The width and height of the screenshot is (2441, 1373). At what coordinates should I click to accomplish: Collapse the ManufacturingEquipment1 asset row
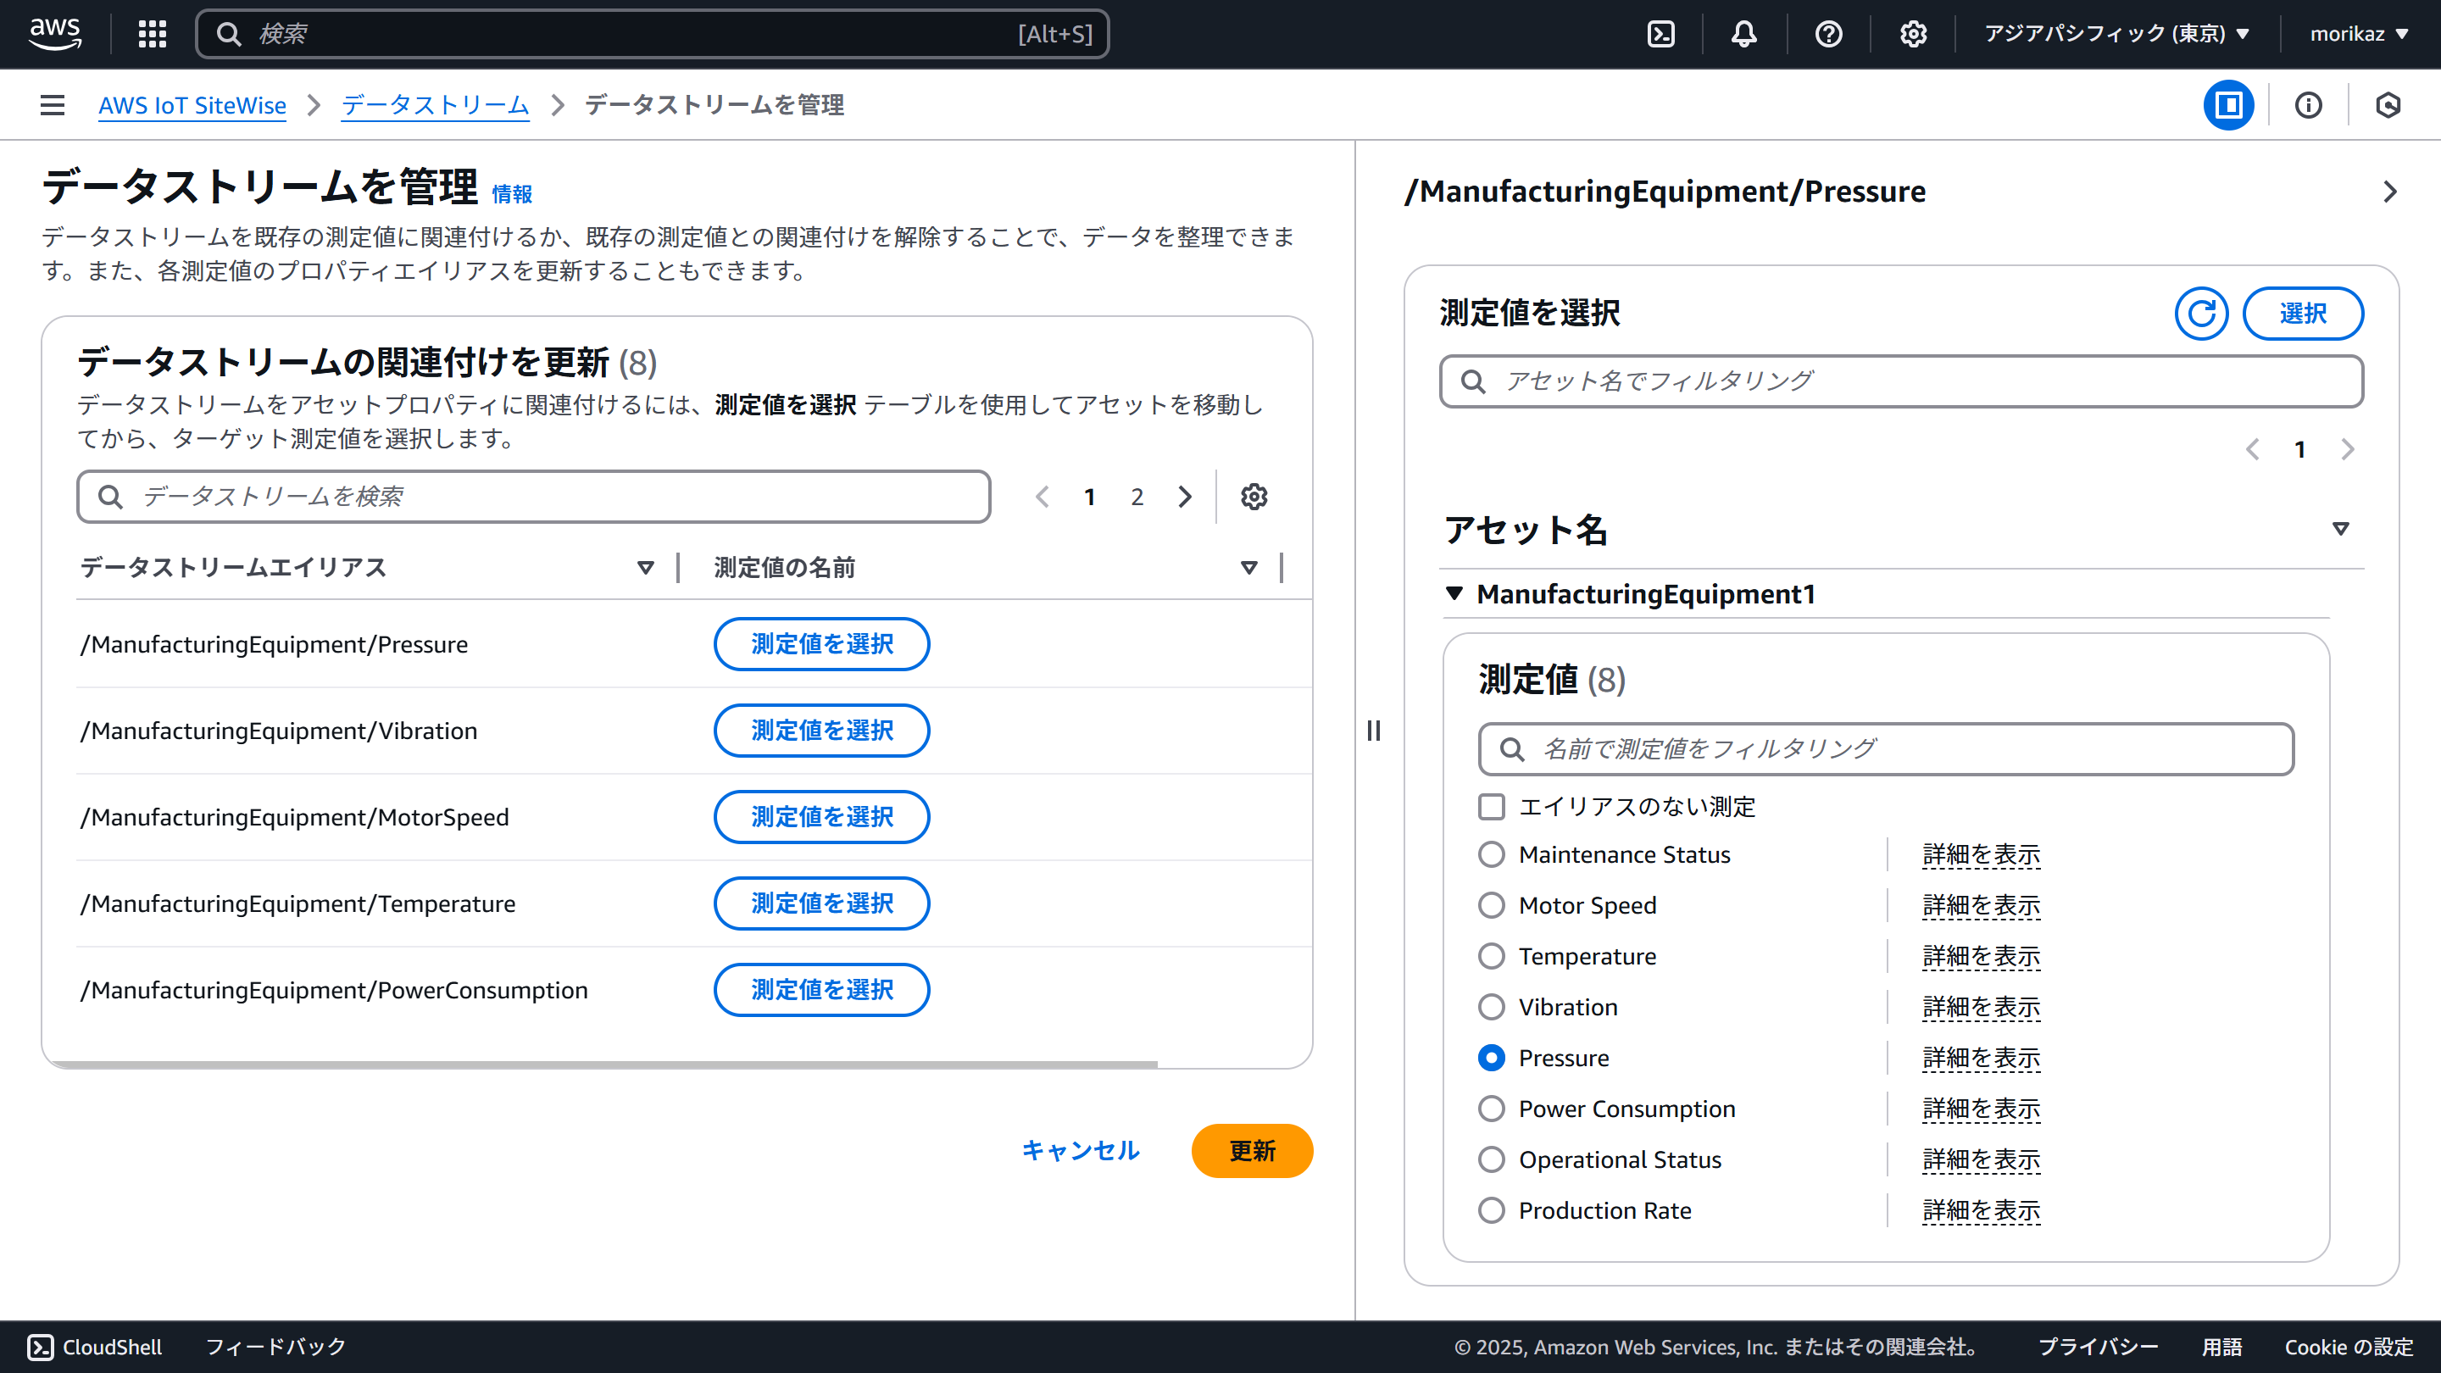coord(1454,593)
